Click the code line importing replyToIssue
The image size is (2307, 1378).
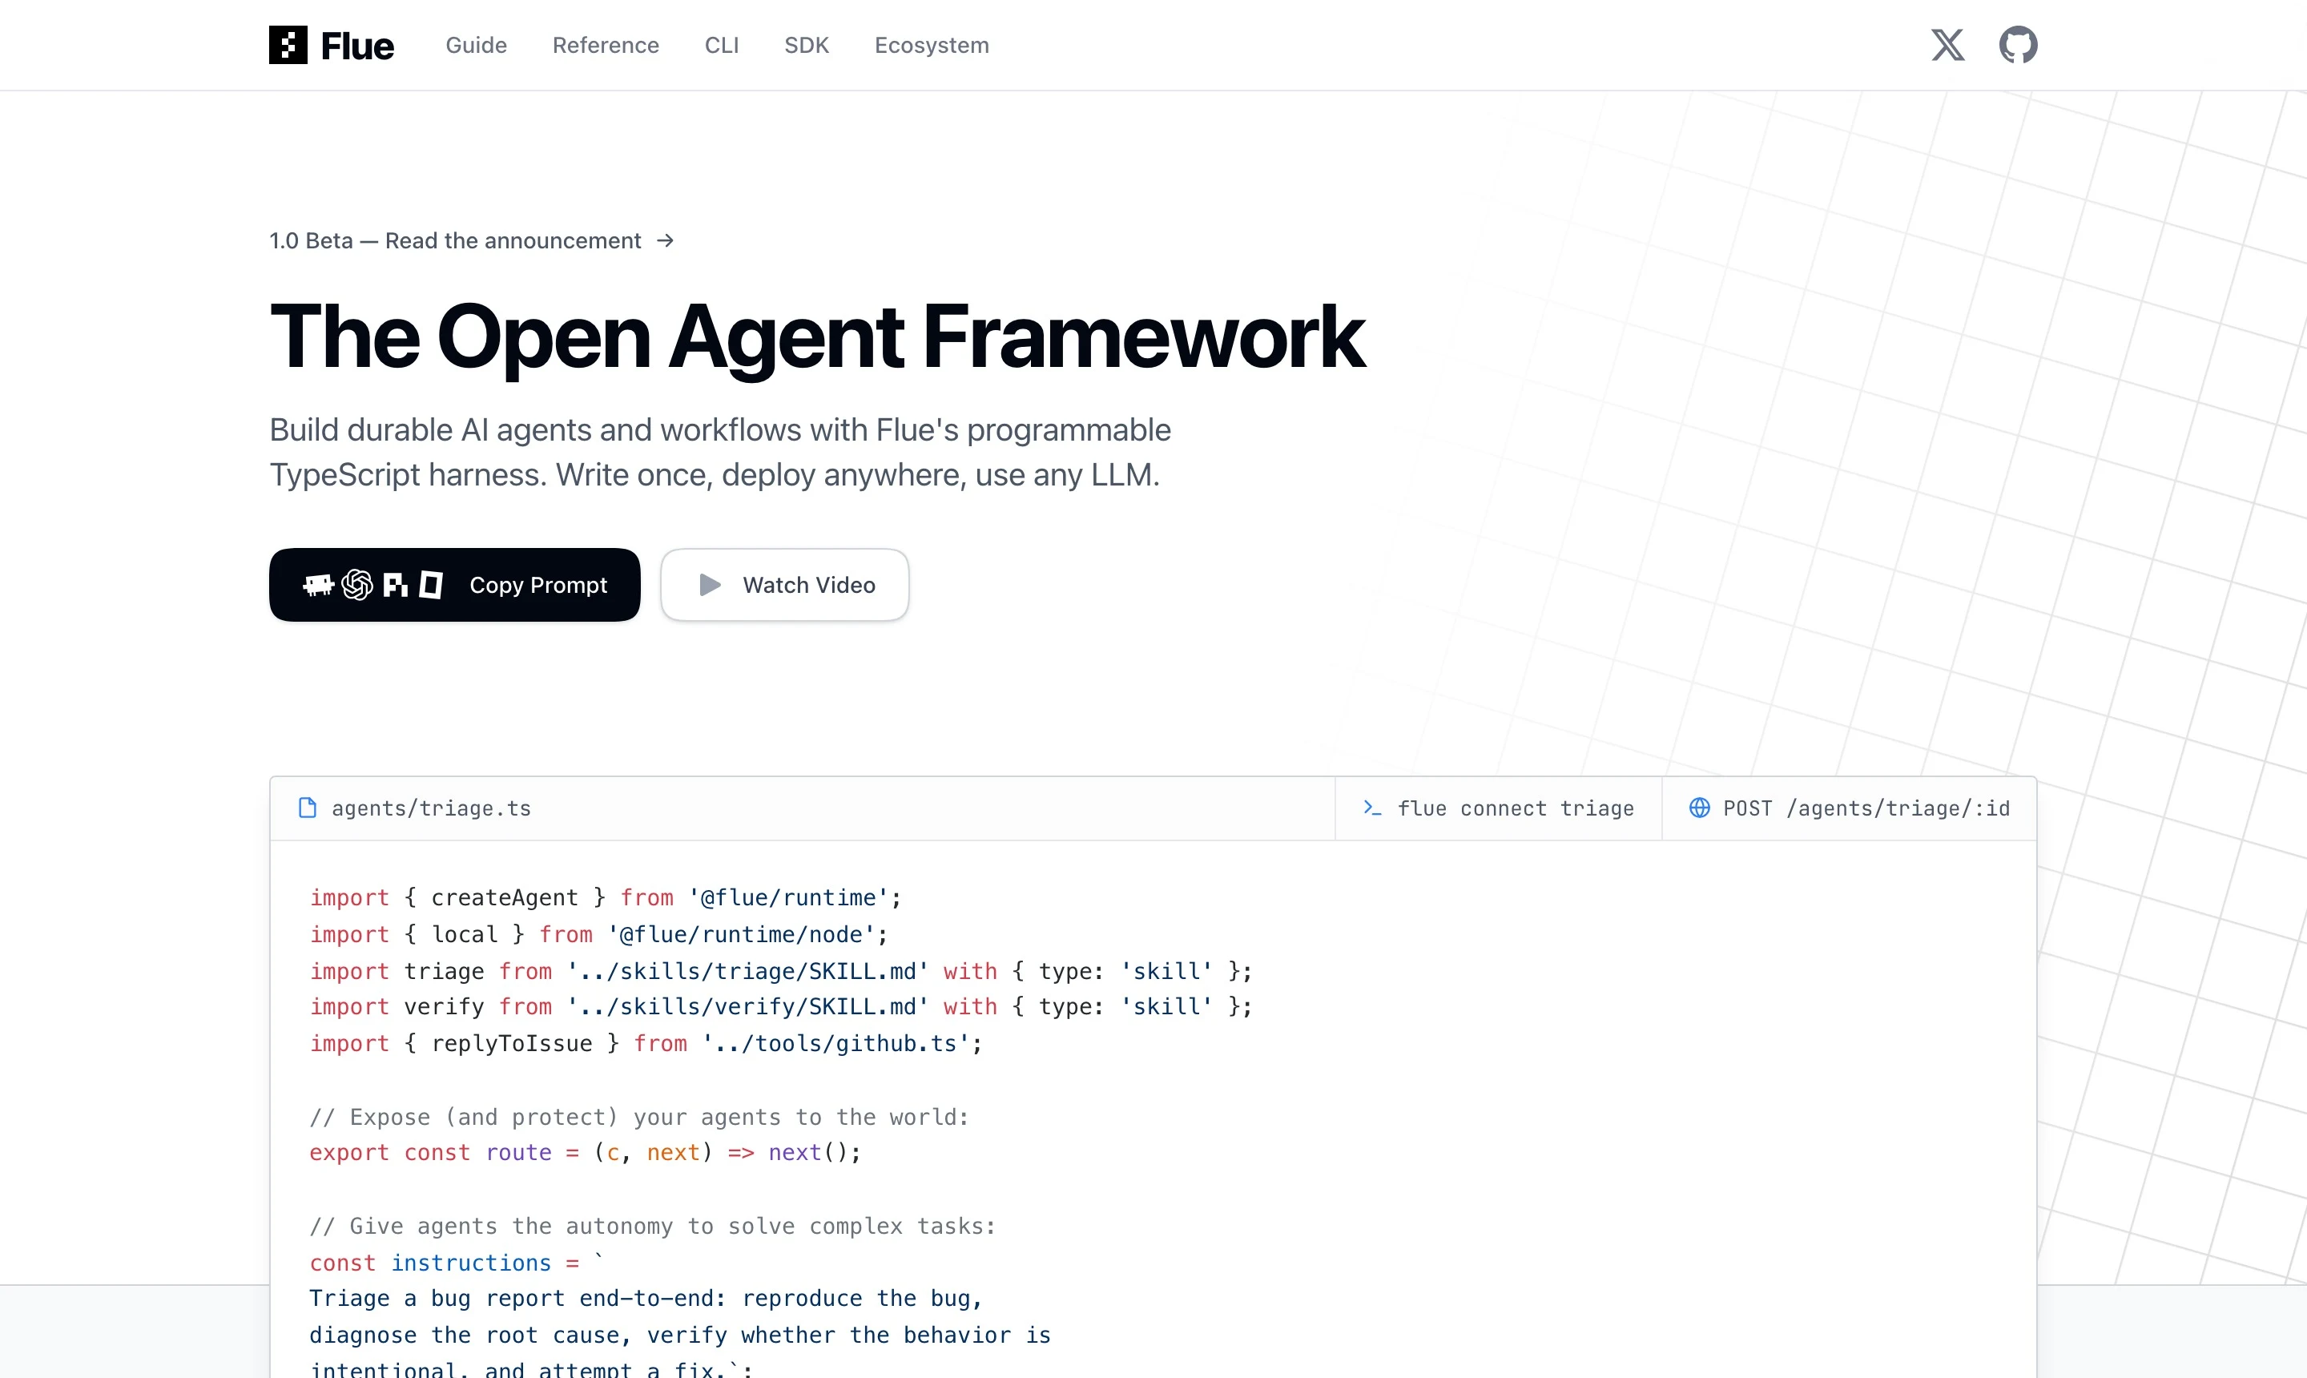tap(646, 1044)
